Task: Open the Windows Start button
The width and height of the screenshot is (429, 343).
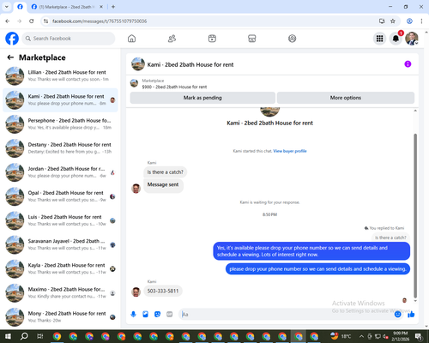Action: (x=8, y=336)
